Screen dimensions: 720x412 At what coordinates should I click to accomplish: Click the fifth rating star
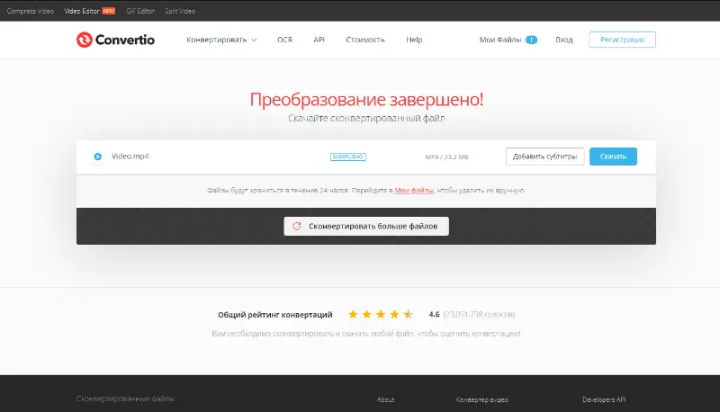(x=409, y=315)
